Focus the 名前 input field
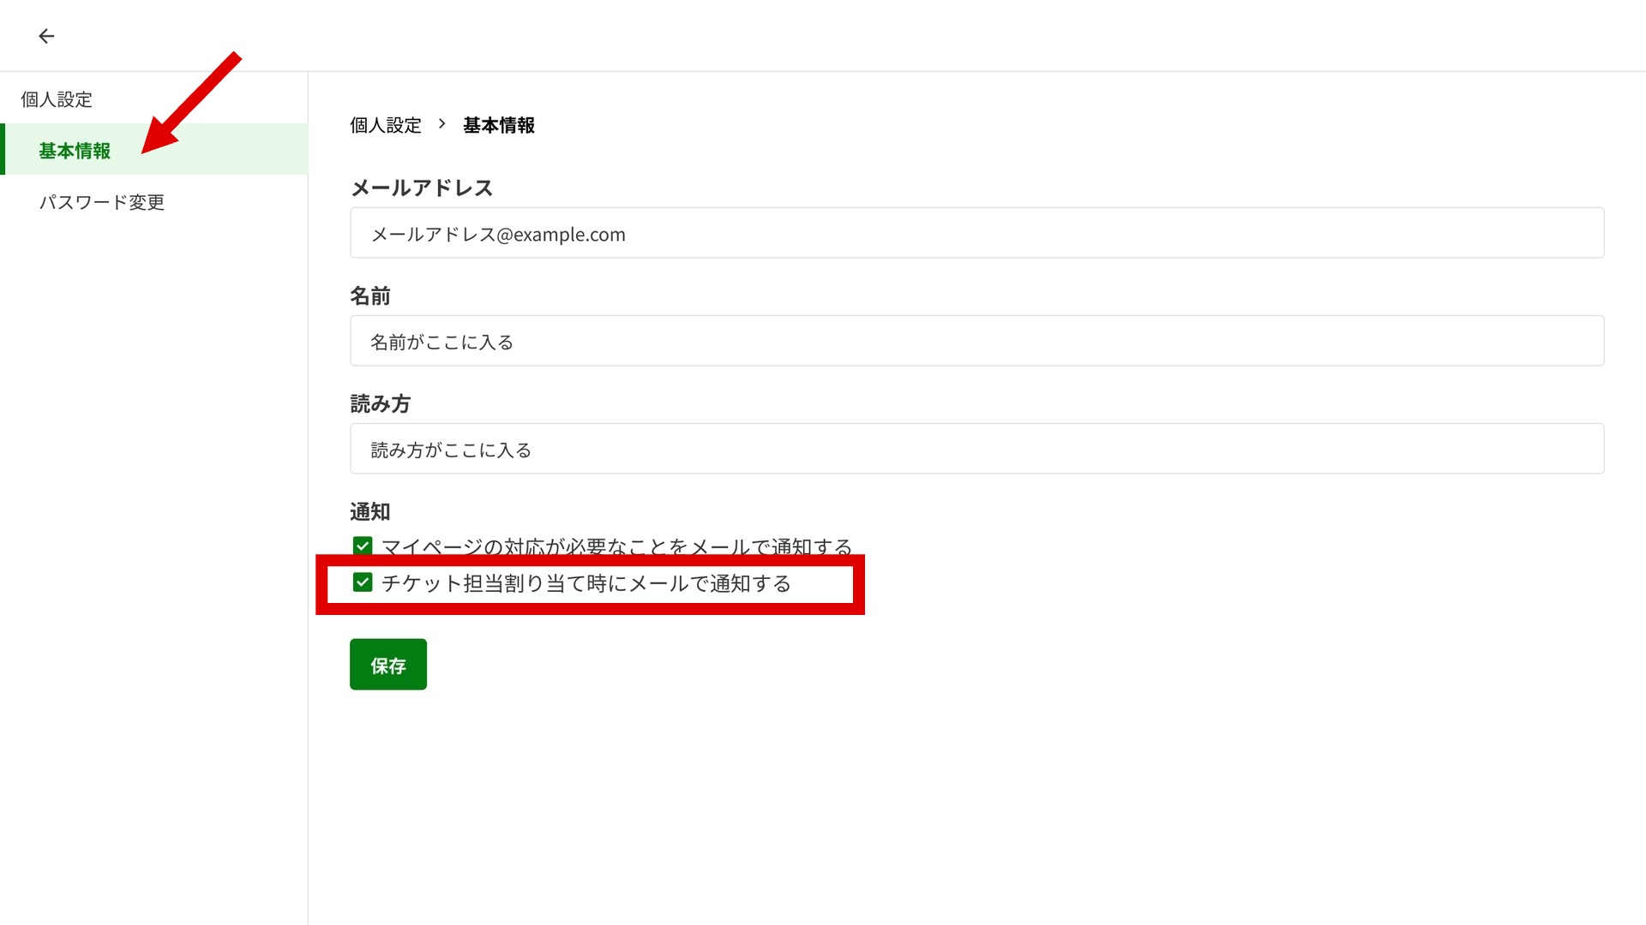 pos(976,341)
